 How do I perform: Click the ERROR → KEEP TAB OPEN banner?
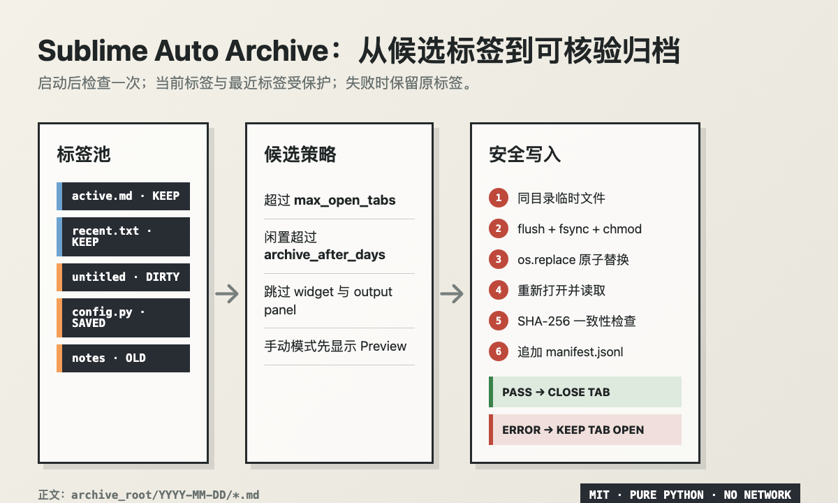pyautogui.click(x=585, y=430)
